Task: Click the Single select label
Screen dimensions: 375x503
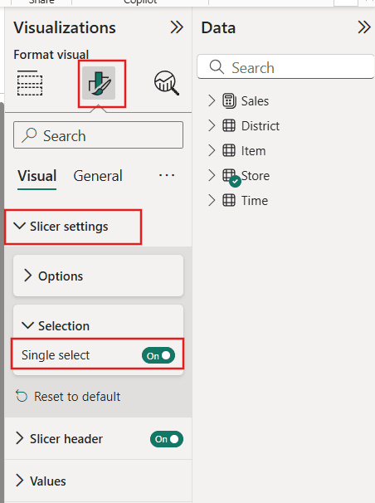Action: (56, 355)
